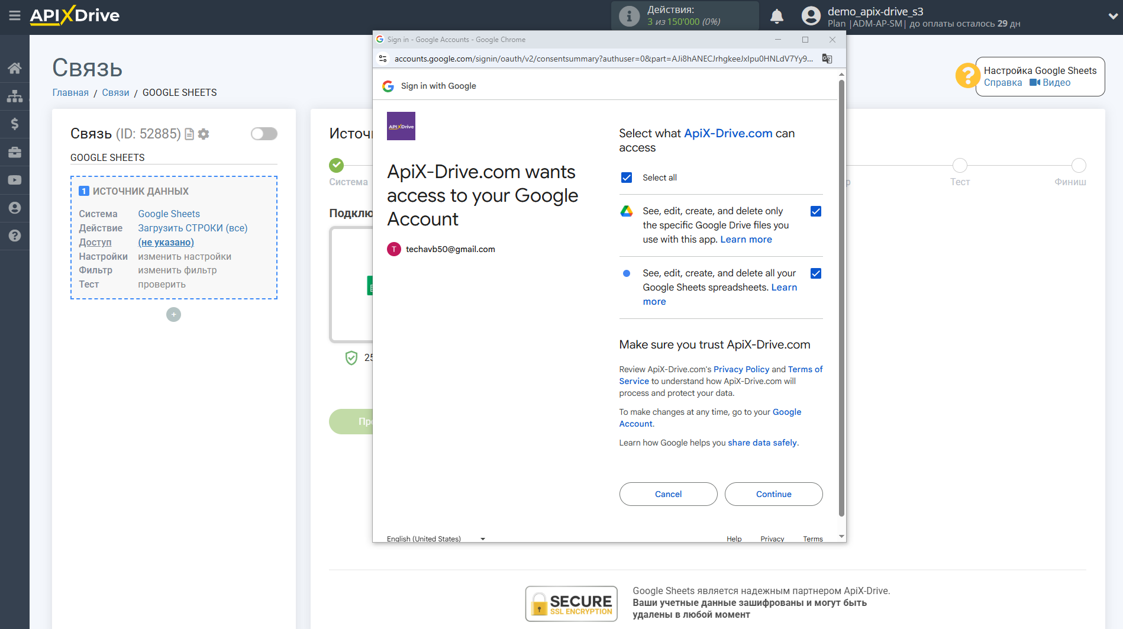The image size is (1123, 629).
Task: Enable the connection toggle switch
Action: [264, 134]
